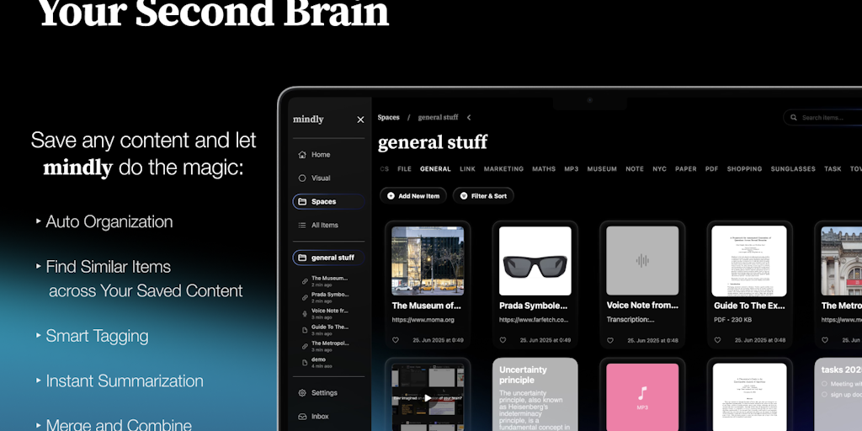Select the SUNGLASSES tag tab
The width and height of the screenshot is (862, 431).
tap(793, 169)
